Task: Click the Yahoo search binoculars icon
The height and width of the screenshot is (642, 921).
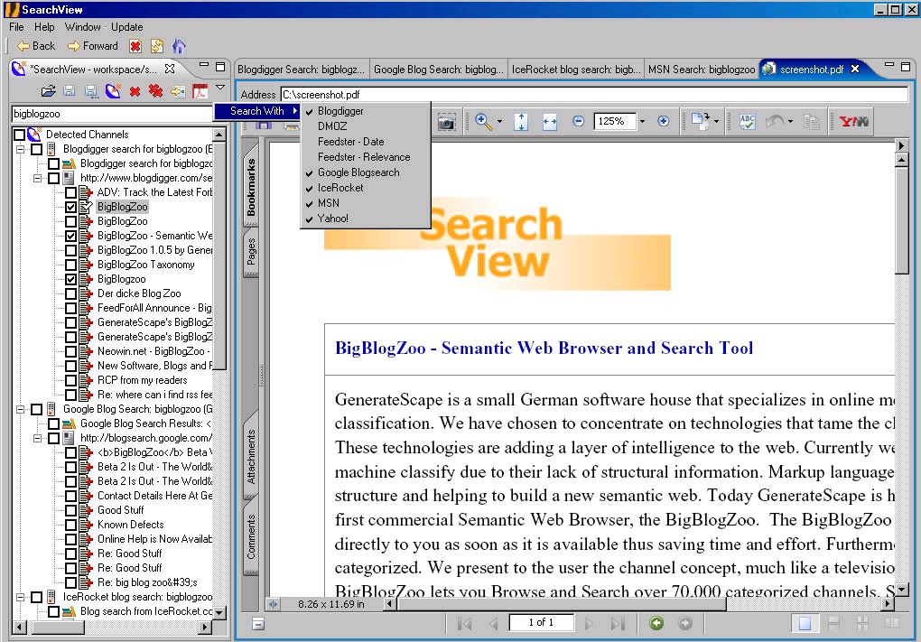Action: coord(854,122)
